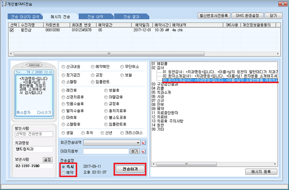Open the 전송 내역 tab
This screenshot has height=190, width=289.
click(x=95, y=17)
